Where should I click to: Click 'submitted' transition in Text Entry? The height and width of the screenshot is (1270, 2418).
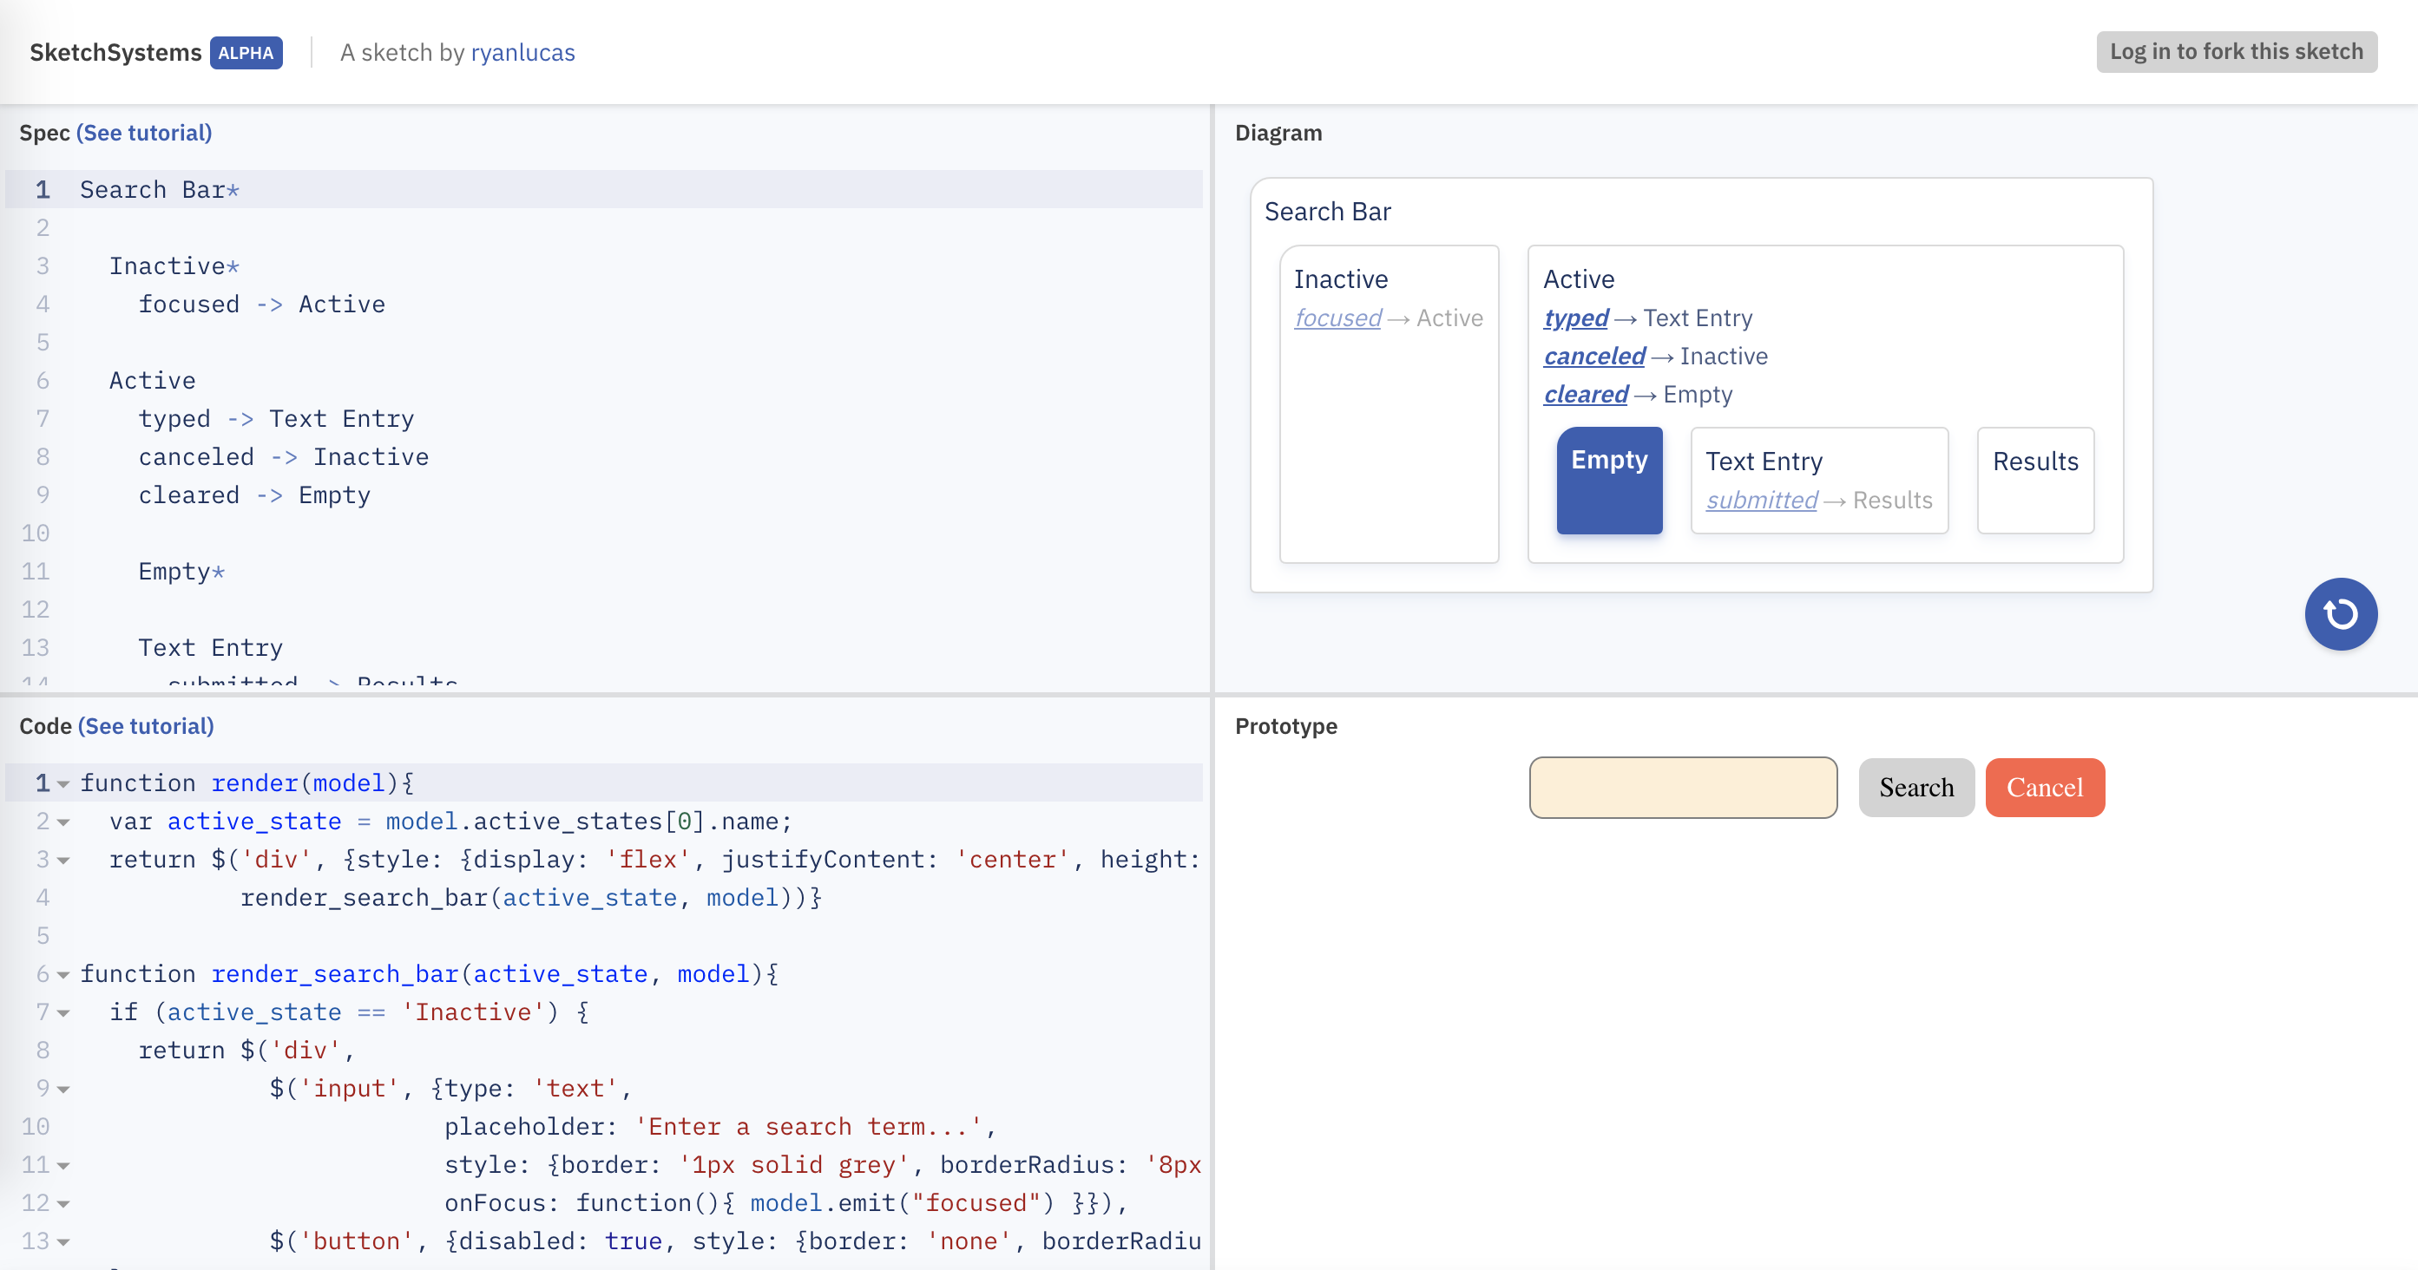tap(1761, 500)
